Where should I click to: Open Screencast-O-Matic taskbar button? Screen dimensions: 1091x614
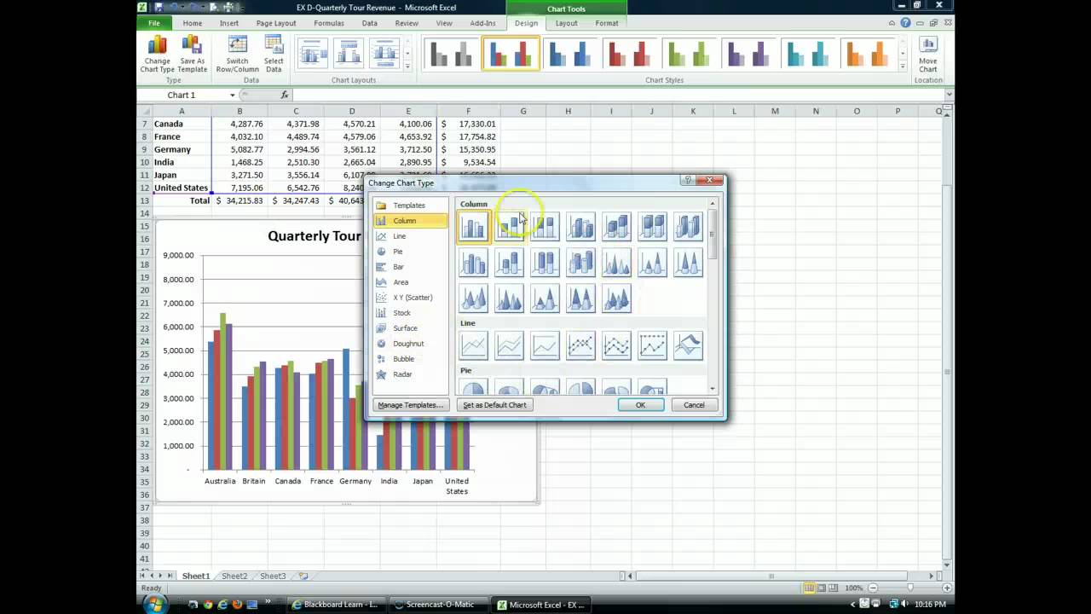tap(437, 605)
